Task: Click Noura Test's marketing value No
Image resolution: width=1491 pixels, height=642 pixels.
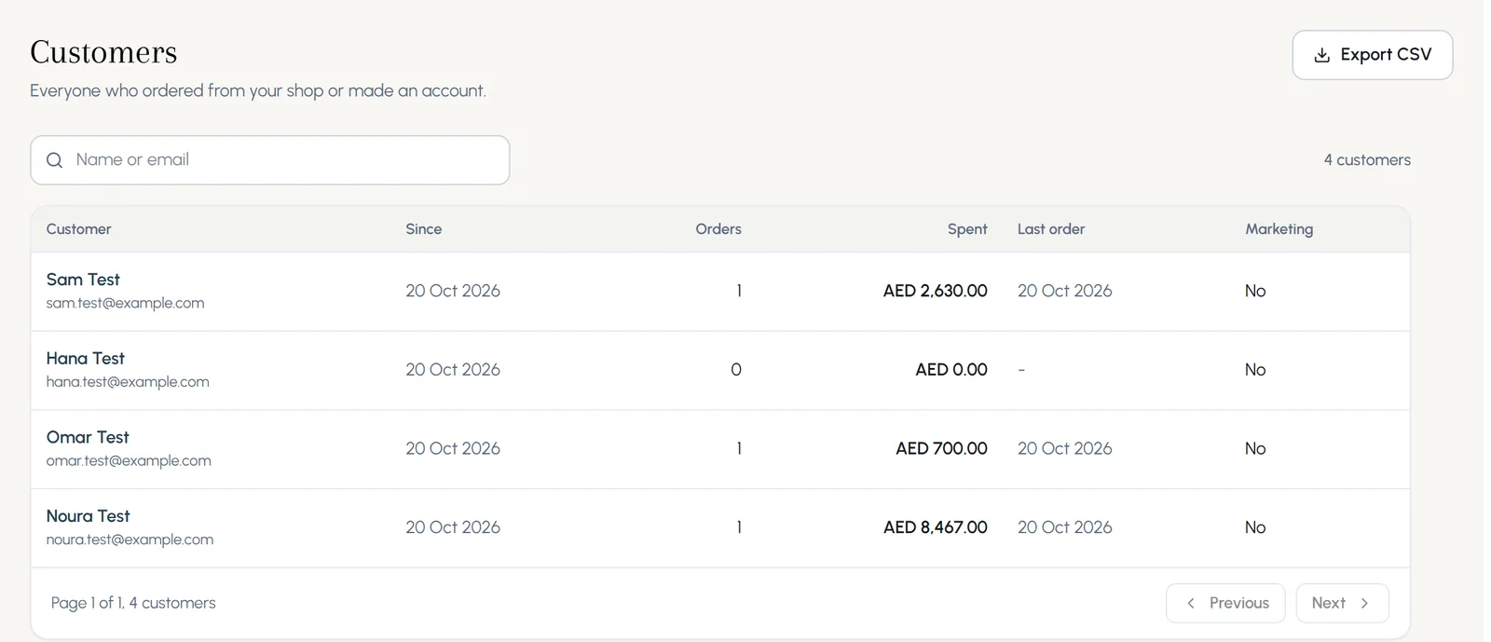Action: point(1255,527)
